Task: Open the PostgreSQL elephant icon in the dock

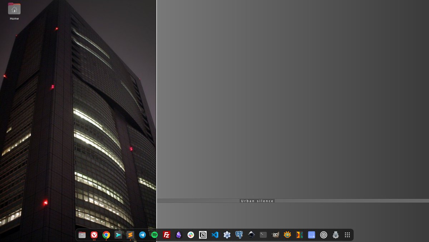Action: 239,235
